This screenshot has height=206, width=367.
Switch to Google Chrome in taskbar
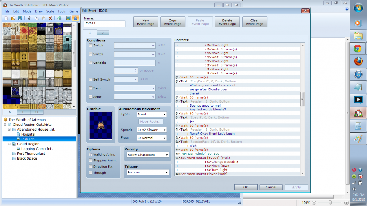[358, 49]
